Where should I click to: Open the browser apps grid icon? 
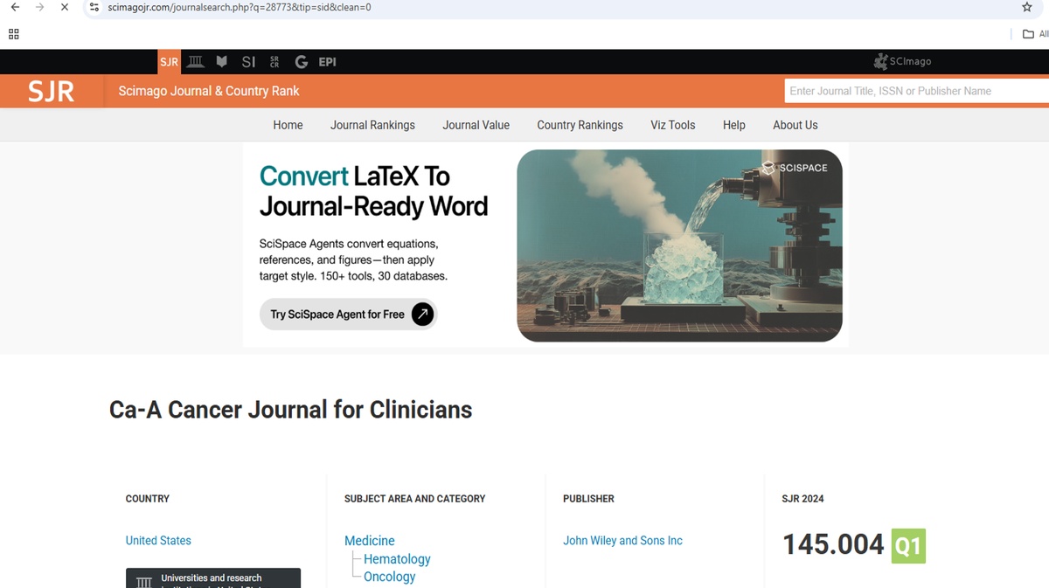tap(13, 34)
